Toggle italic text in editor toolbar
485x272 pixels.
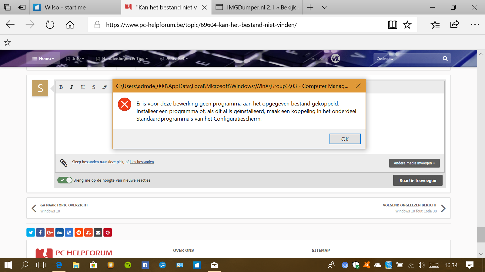point(72,87)
